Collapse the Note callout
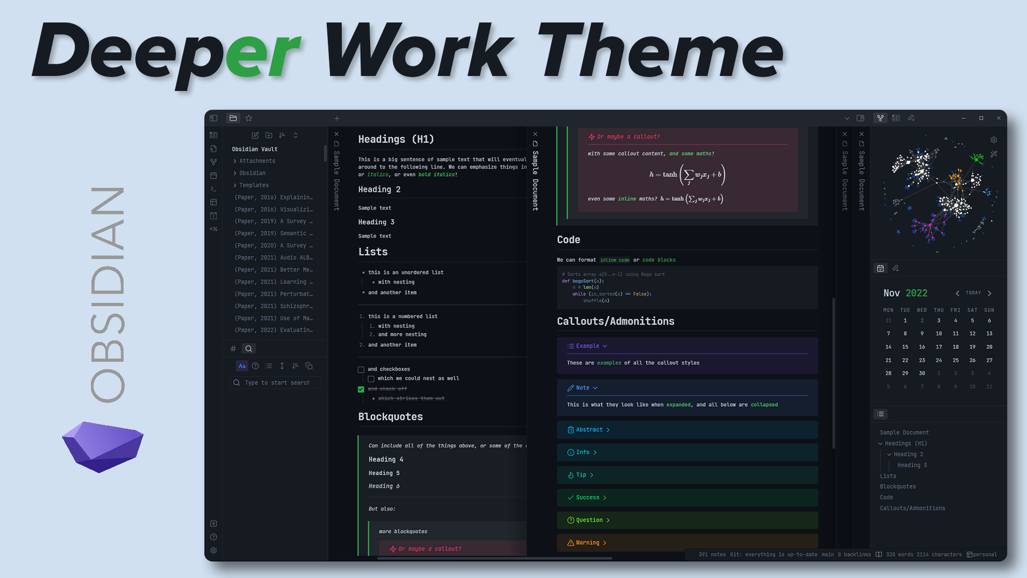This screenshot has height=578, width=1027. coord(595,388)
